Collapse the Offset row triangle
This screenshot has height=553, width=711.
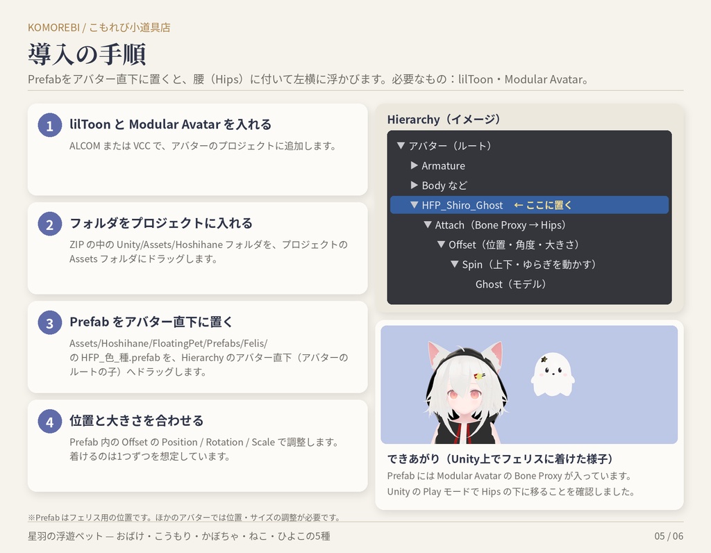pyautogui.click(x=441, y=245)
